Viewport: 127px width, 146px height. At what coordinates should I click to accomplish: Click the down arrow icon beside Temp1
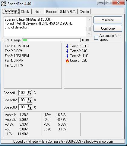click(x=67, y=46)
